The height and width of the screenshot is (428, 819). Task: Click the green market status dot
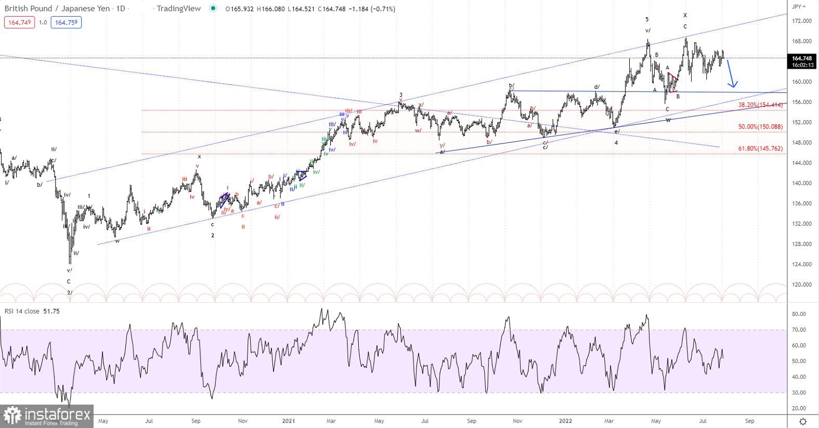click(x=213, y=8)
